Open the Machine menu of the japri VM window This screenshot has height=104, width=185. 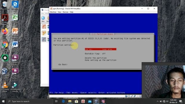coord(53,12)
